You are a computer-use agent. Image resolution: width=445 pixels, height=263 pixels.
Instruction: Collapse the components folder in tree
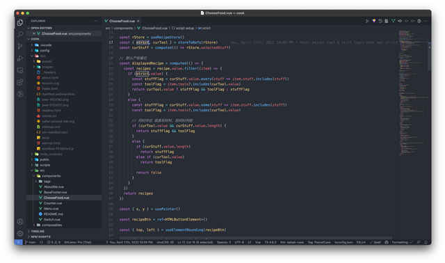(x=51, y=176)
